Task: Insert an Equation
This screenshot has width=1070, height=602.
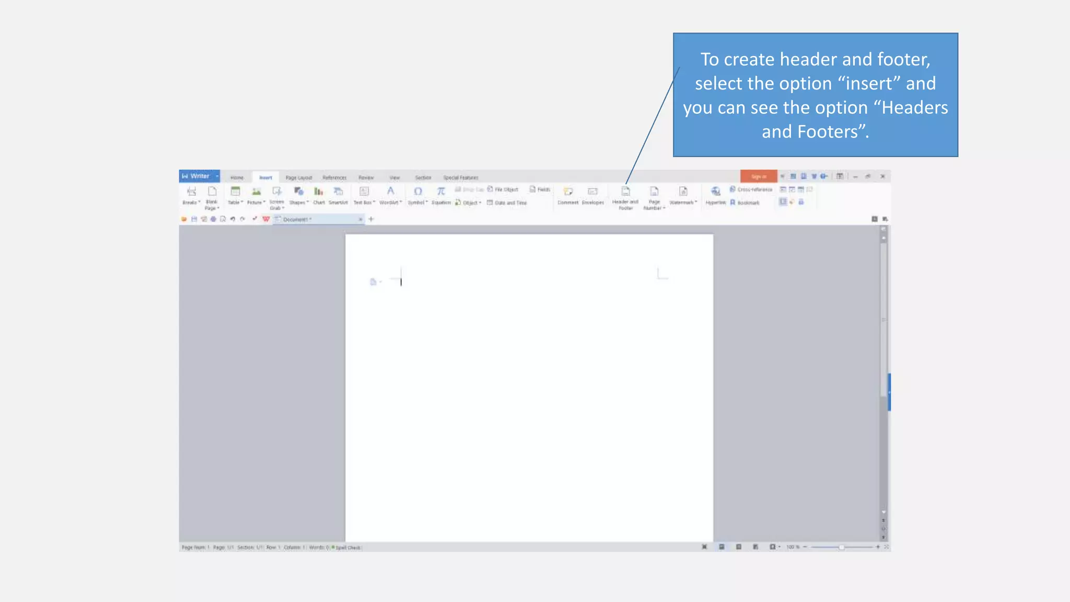Action: 441,195
